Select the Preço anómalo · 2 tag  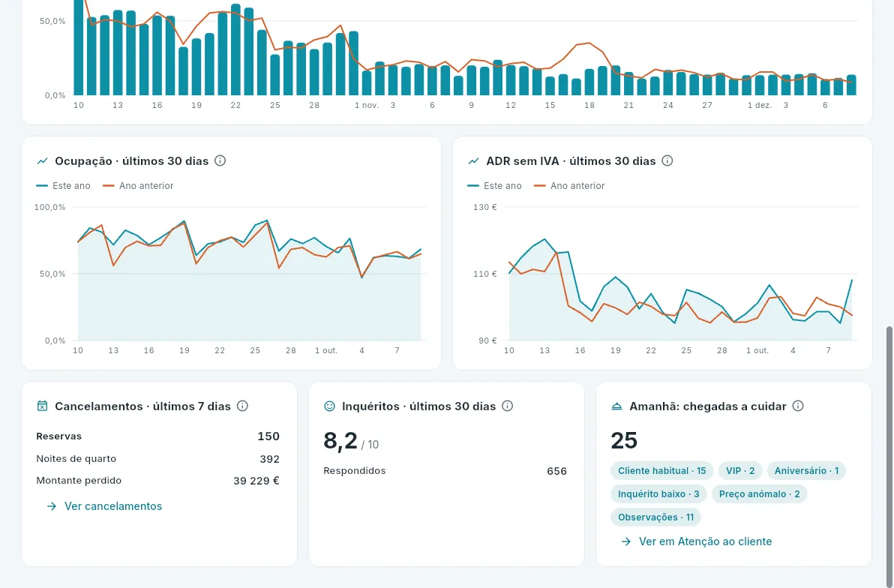(760, 494)
